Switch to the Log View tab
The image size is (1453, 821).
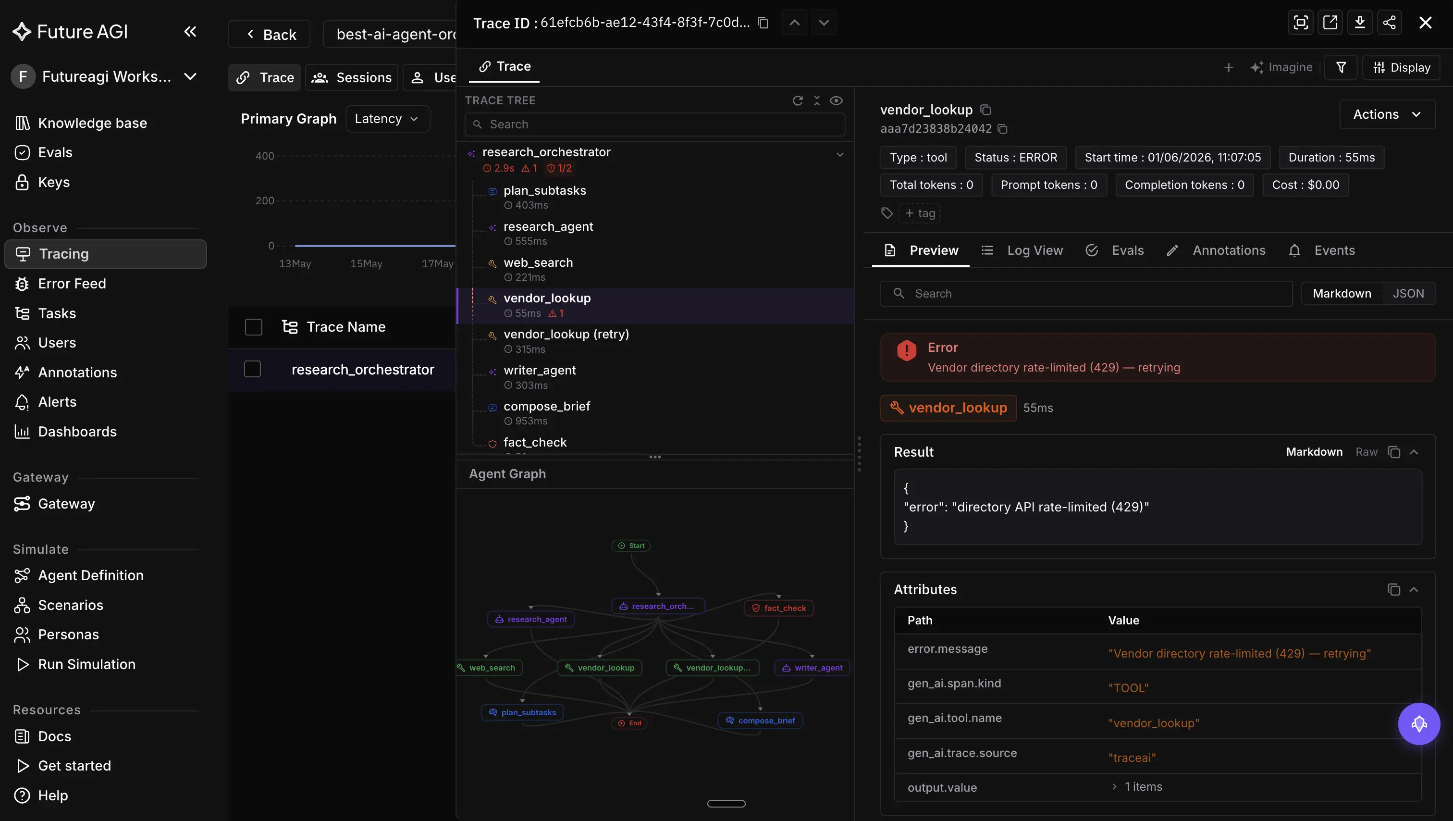[1022, 250]
